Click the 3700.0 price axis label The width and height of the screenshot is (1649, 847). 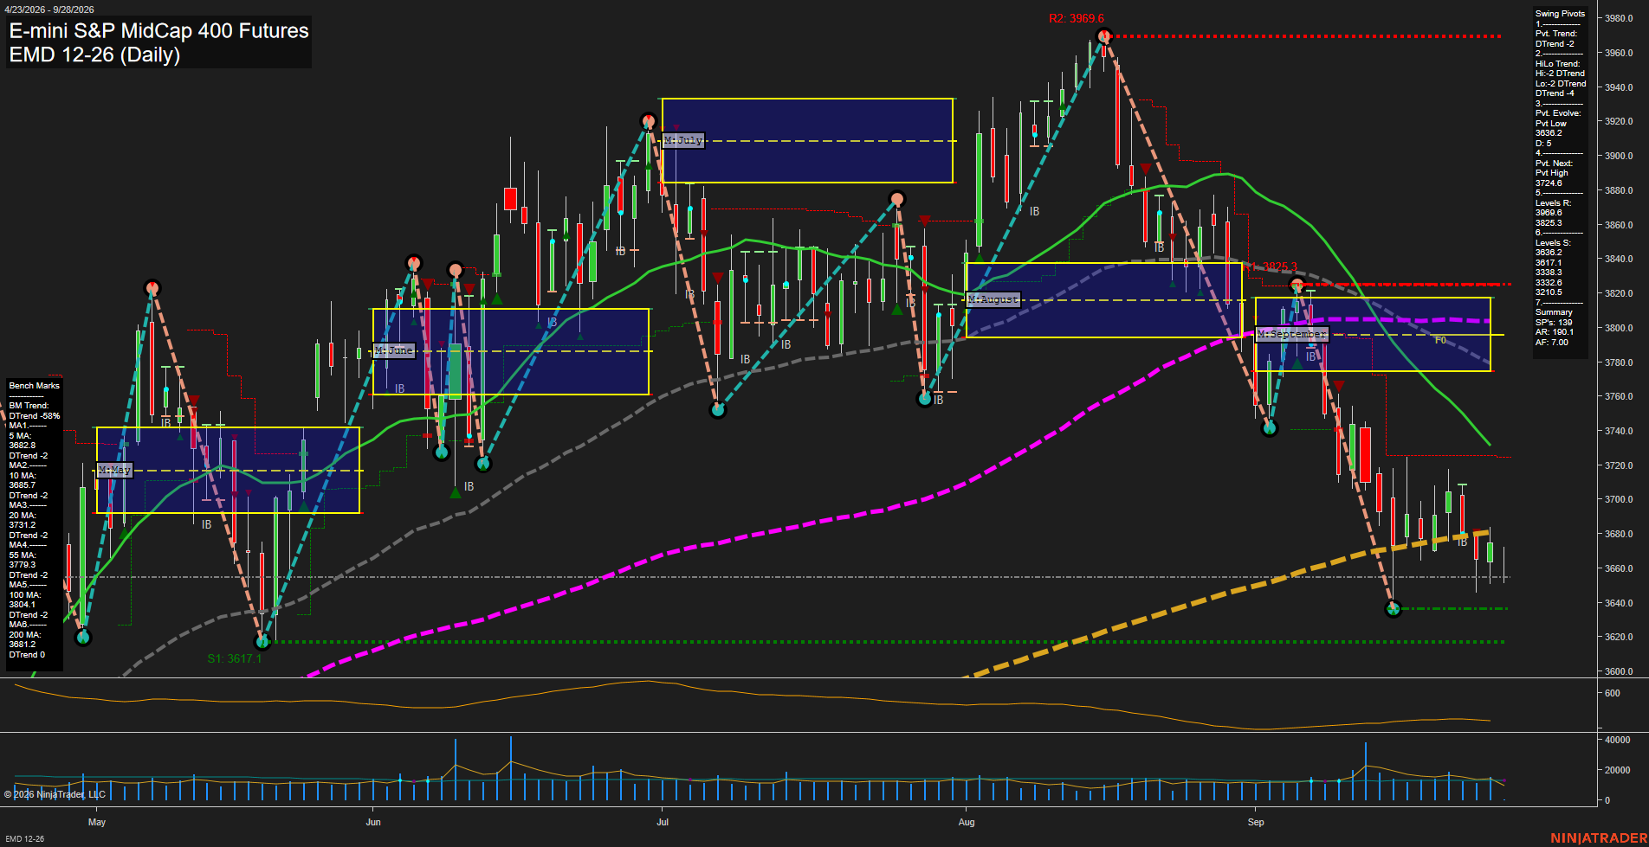[x=1619, y=499]
